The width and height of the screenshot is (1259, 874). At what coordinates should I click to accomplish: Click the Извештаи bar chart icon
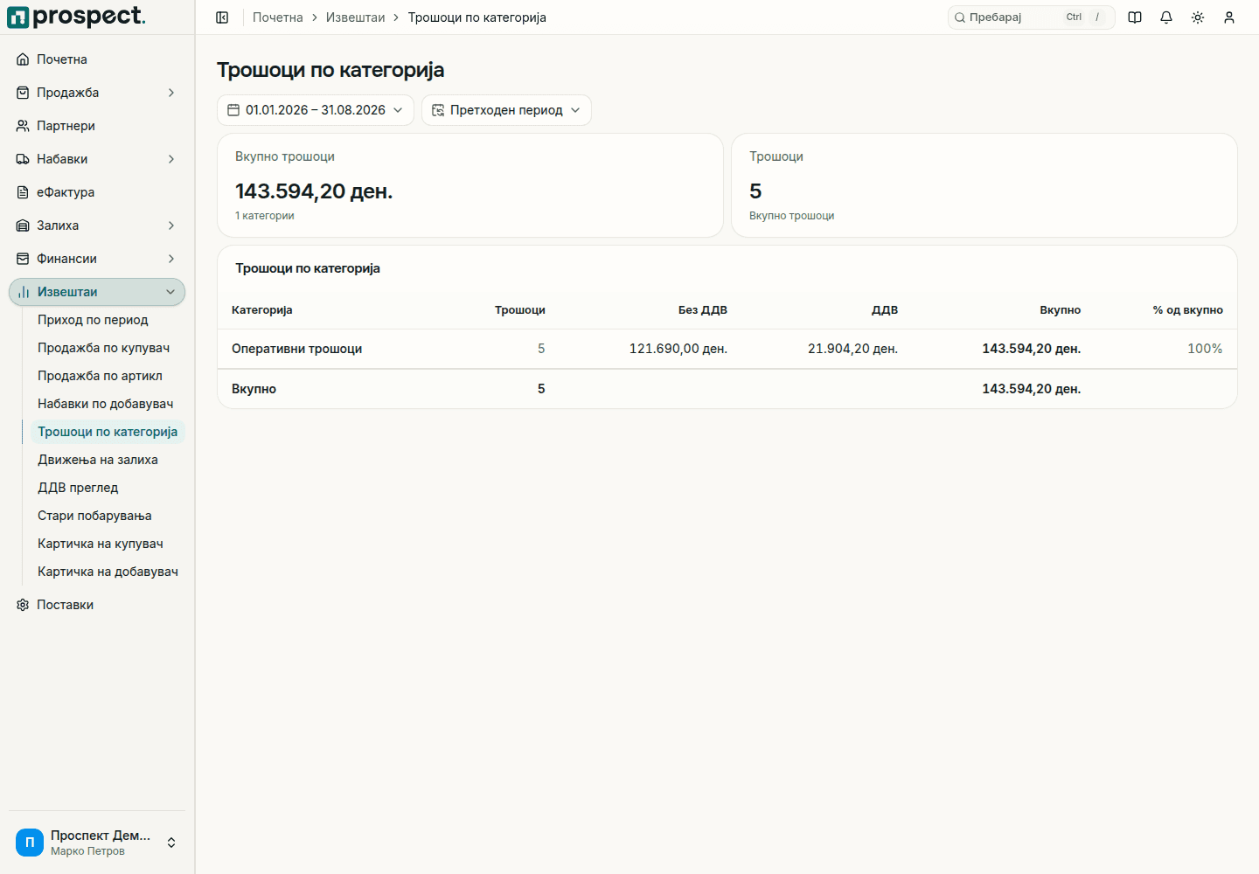24,292
